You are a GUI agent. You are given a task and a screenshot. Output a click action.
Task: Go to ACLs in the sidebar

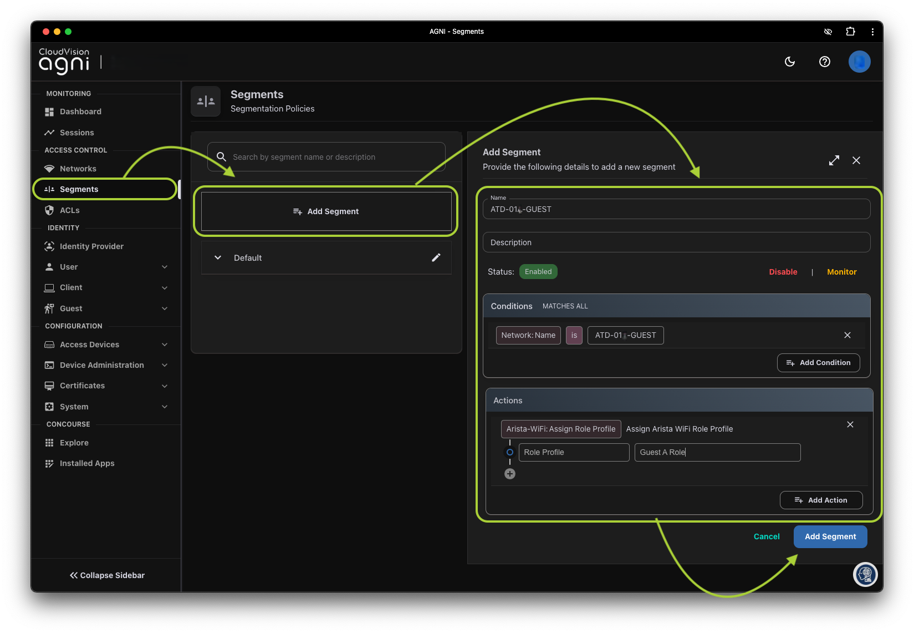(x=70, y=210)
